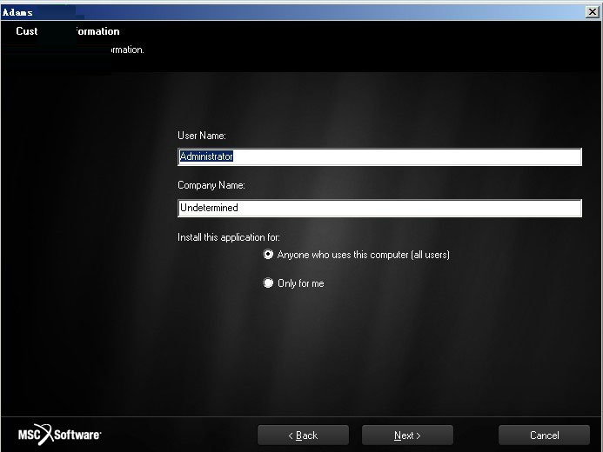The height and width of the screenshot is (452, 603).
Task: Click the User Name input field
Action: pos(379,156)
